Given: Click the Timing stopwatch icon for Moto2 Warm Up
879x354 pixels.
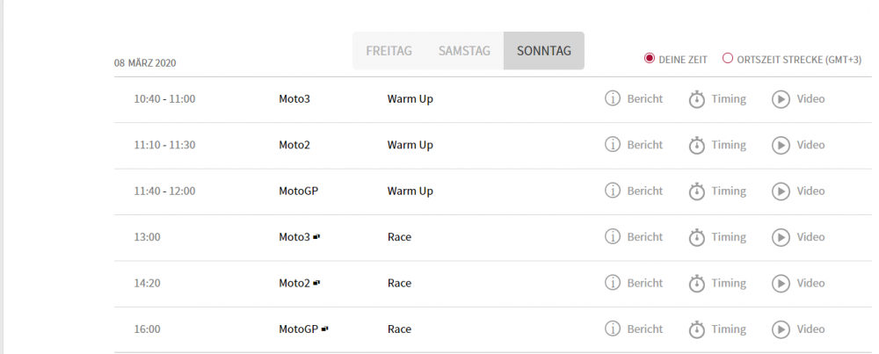Looking at the screenshot, I should [x=696, y=145].
